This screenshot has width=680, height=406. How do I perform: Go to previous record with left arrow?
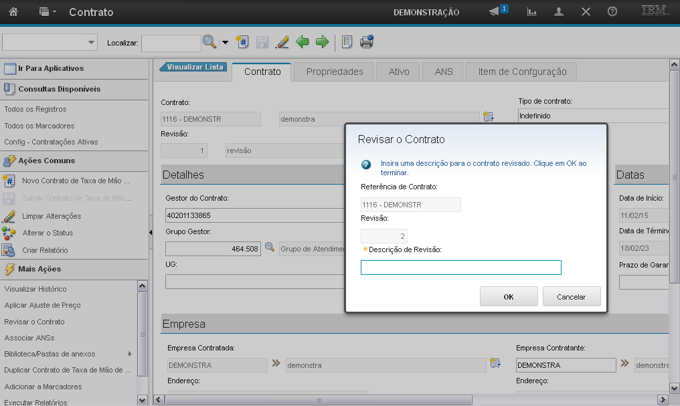pyautogui.click(x=303, y=41)
